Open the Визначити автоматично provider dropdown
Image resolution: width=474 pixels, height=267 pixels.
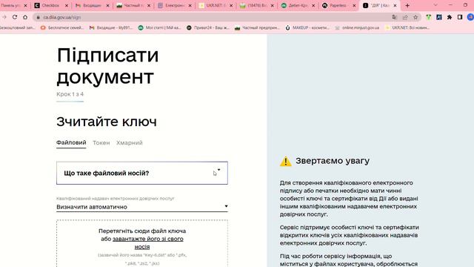(x=142, y=207)
